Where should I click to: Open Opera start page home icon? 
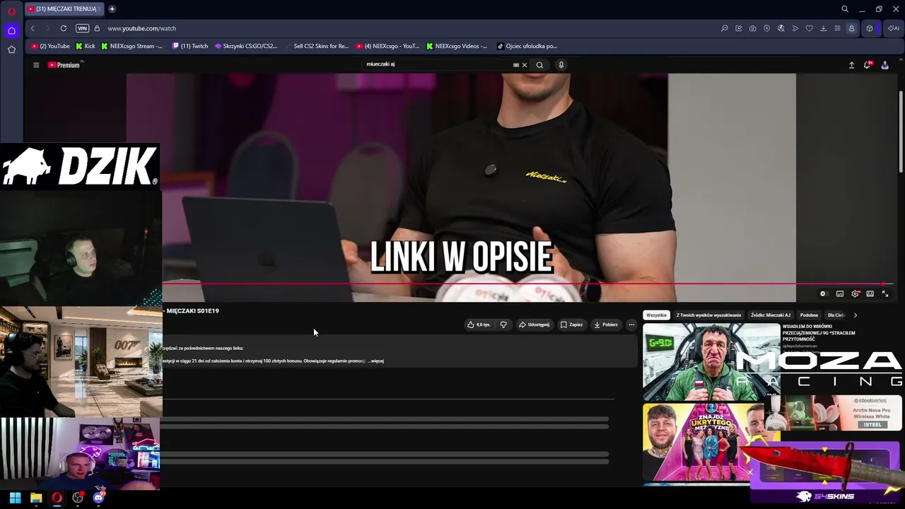[x=11, y=30]
